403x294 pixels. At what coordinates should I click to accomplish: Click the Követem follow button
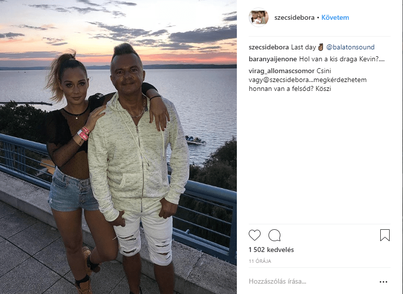click(335, 18)
